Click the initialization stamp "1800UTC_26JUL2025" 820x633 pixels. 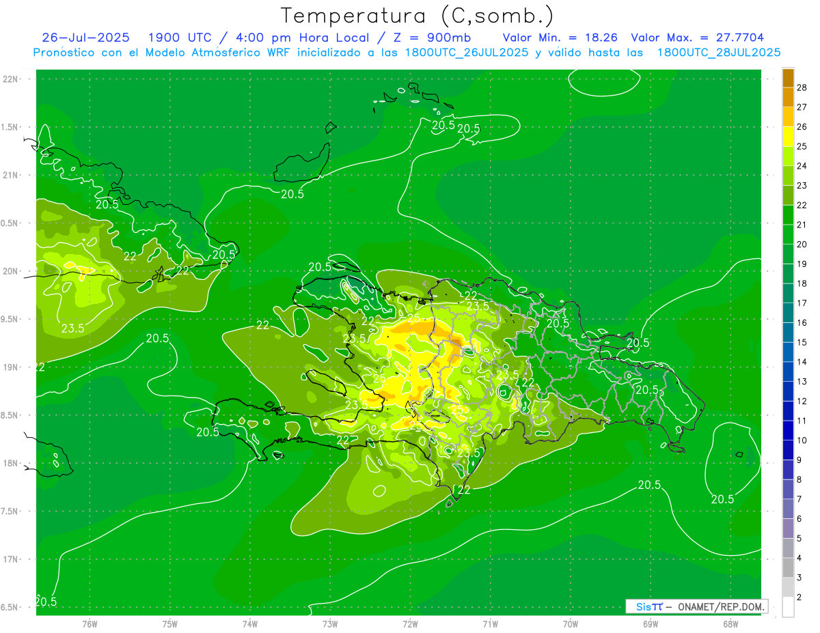click(466, 53)
